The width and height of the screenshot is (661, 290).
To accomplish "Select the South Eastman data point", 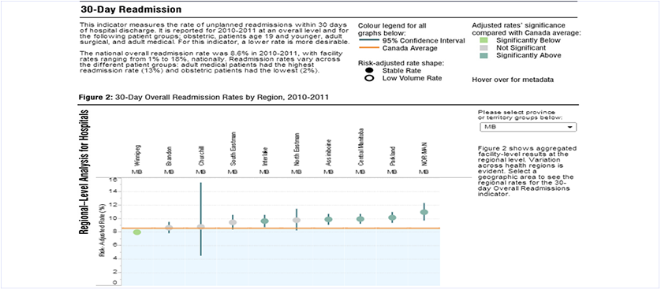I will (233, 222).
